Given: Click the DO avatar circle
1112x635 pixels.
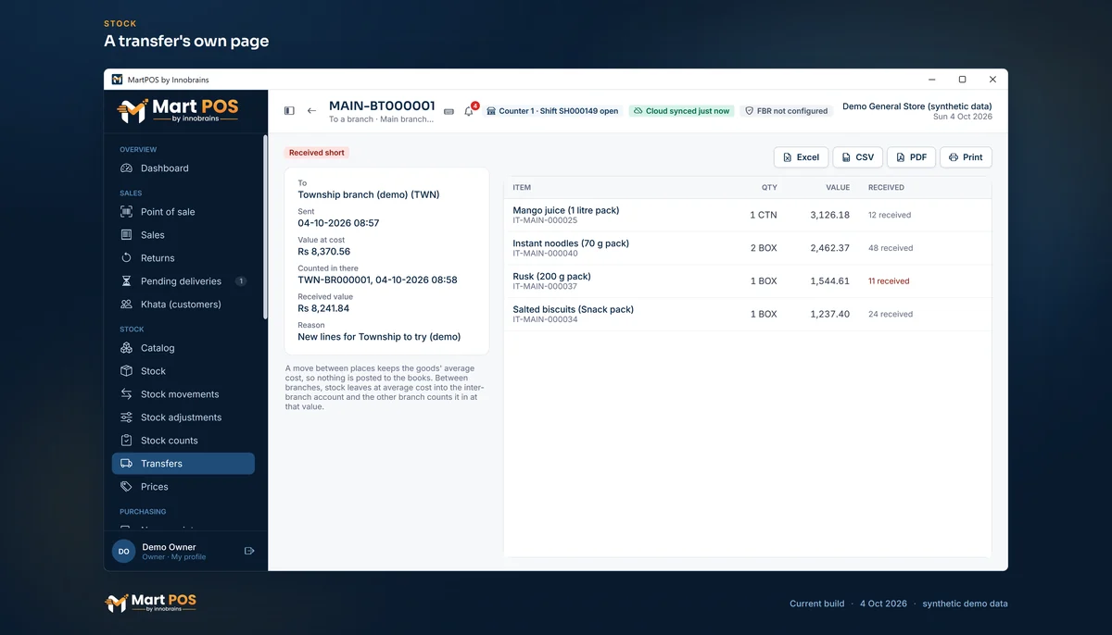Looking at the screenshot, I should point(123,551).
